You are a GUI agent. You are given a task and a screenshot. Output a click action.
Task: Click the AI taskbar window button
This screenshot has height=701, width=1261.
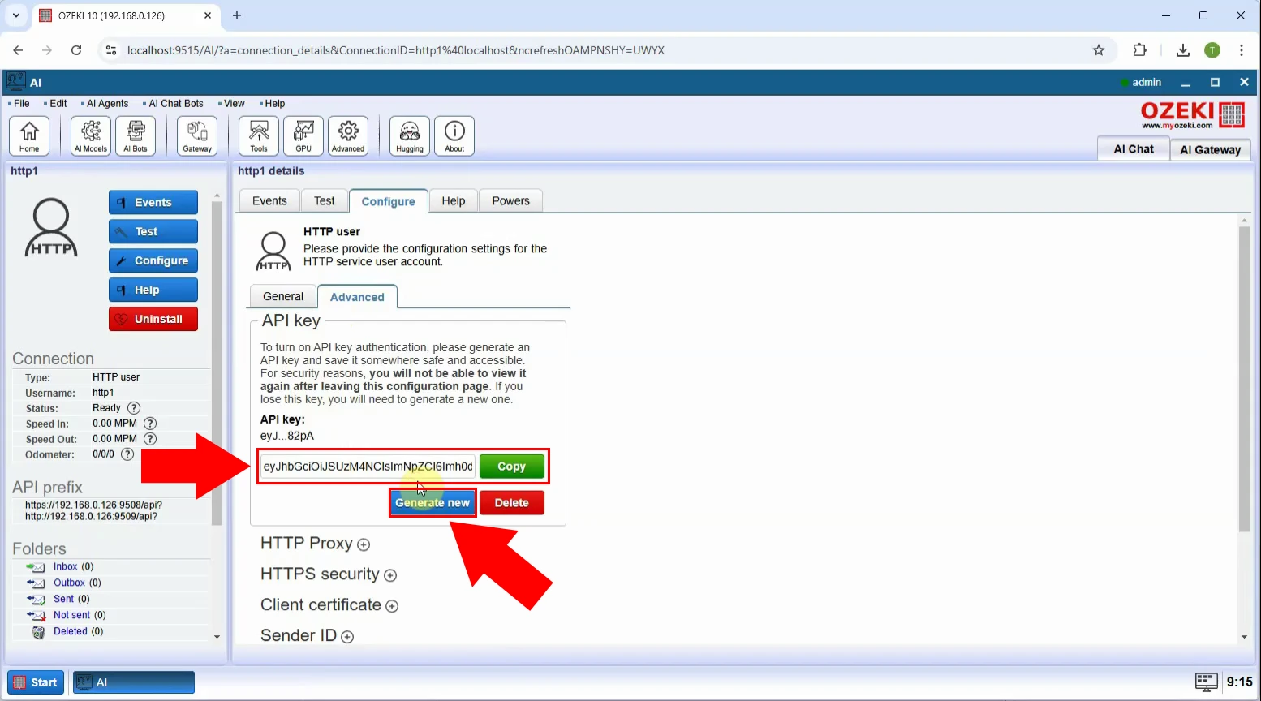coord(134,682)
